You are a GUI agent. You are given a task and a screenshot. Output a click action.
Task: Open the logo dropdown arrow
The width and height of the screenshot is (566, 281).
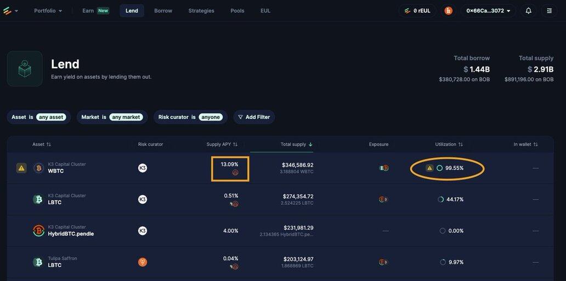(16, 11)
